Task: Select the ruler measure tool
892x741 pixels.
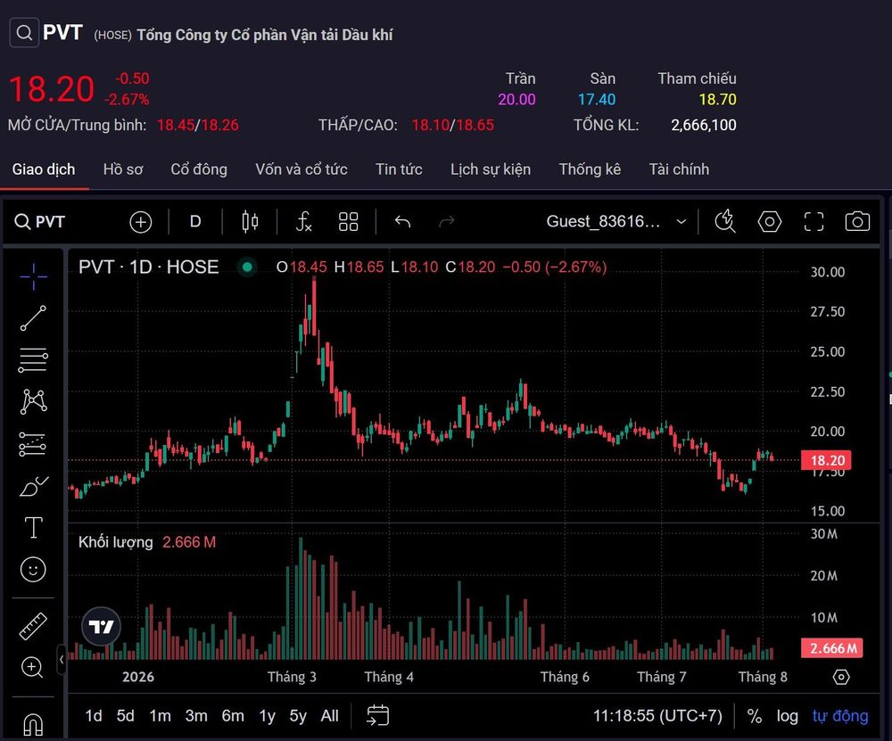Action: pyautogui.click(x=33, y=626)
